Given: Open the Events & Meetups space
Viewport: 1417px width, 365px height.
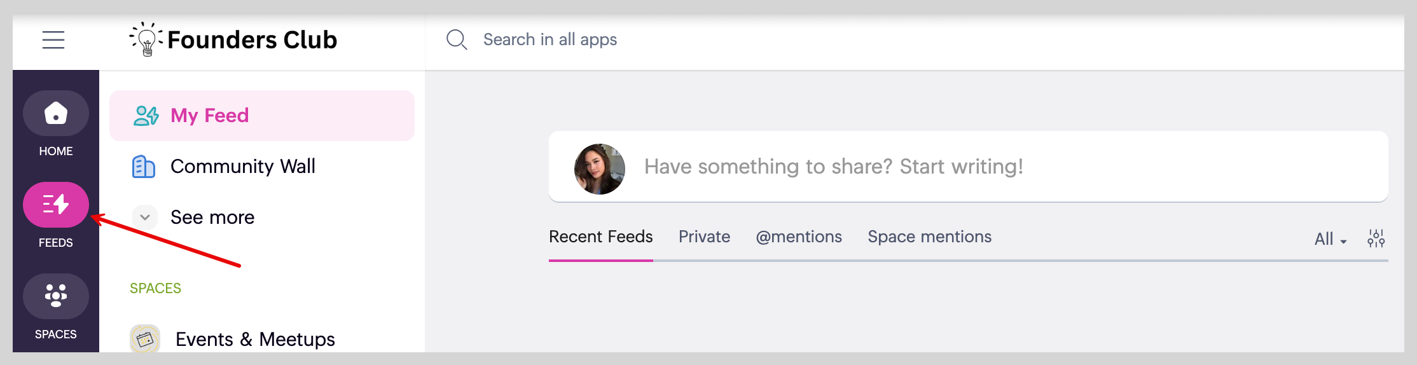Looking at the screenshot, I should (x=255, y=339).
